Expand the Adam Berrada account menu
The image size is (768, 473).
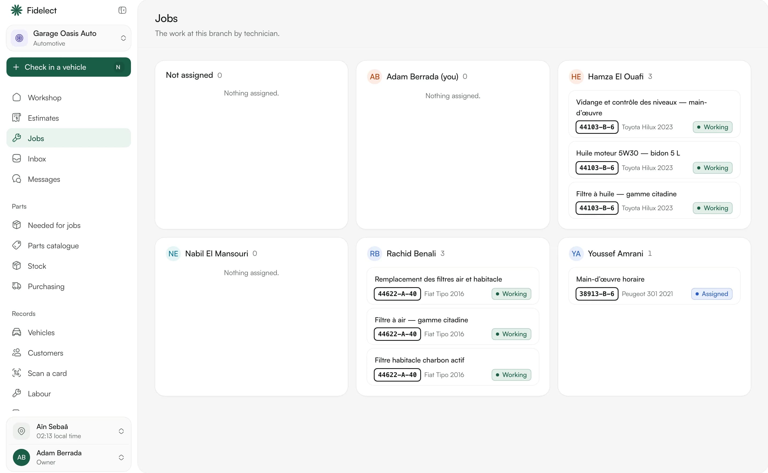69,457
